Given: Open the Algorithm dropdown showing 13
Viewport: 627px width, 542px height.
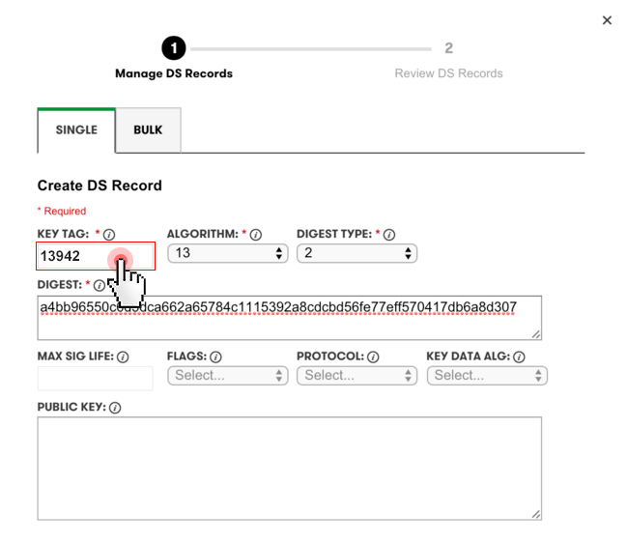Looking at the screenshot, I should point(228,253).
